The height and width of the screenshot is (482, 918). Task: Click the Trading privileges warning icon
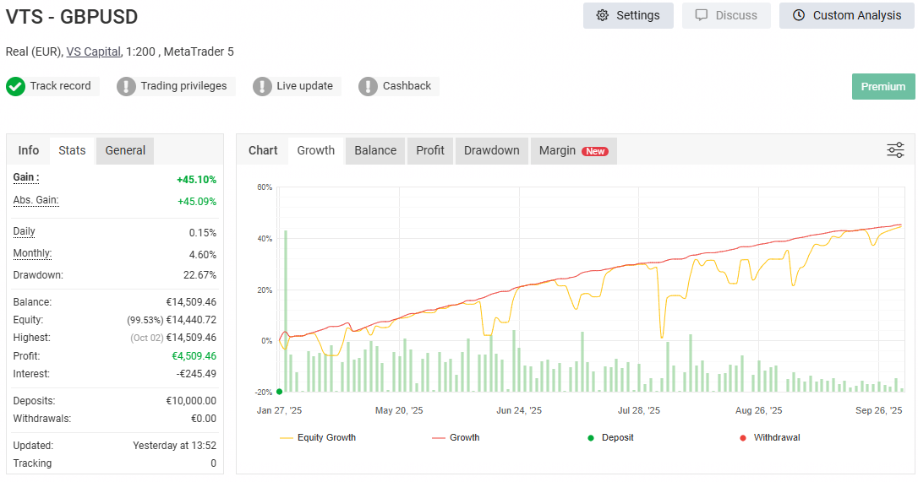click(126, 86)
